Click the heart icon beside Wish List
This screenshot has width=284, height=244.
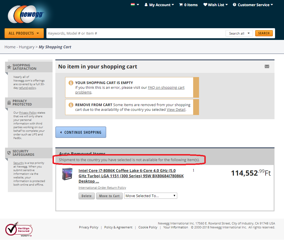(205, 4)
